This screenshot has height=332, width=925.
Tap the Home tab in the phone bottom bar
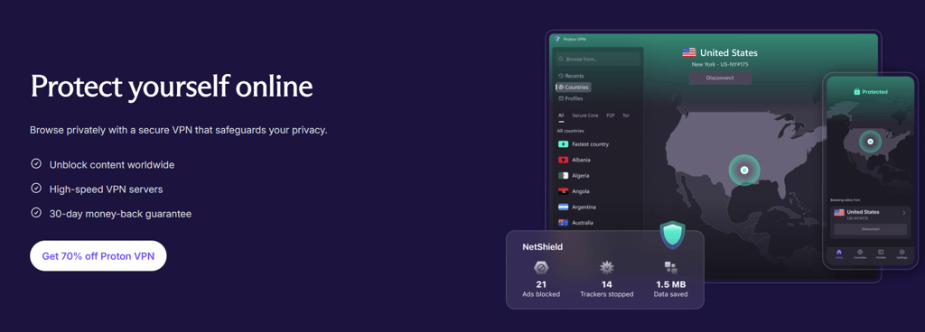(x=839, y=254)
